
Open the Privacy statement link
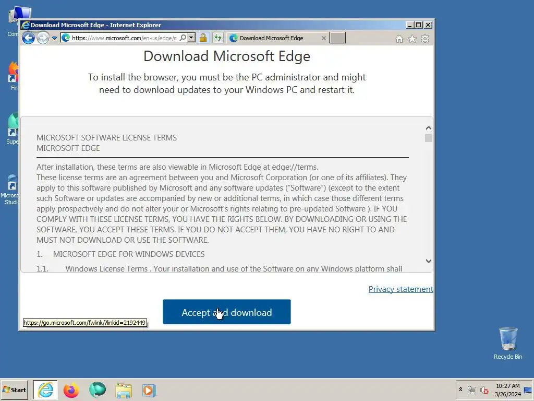click(401, 289)
